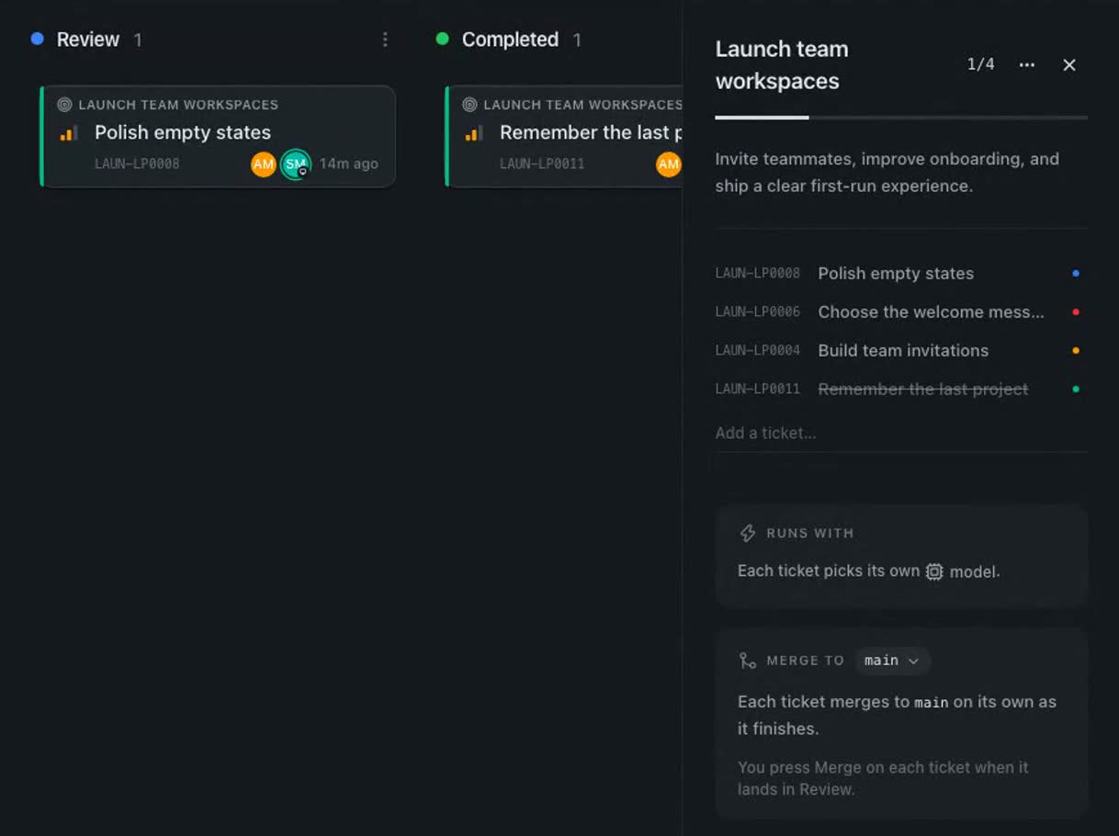Click the model chip icon in Runs With
Viewport: 1119px width, 836px height.
coord(934,571)
